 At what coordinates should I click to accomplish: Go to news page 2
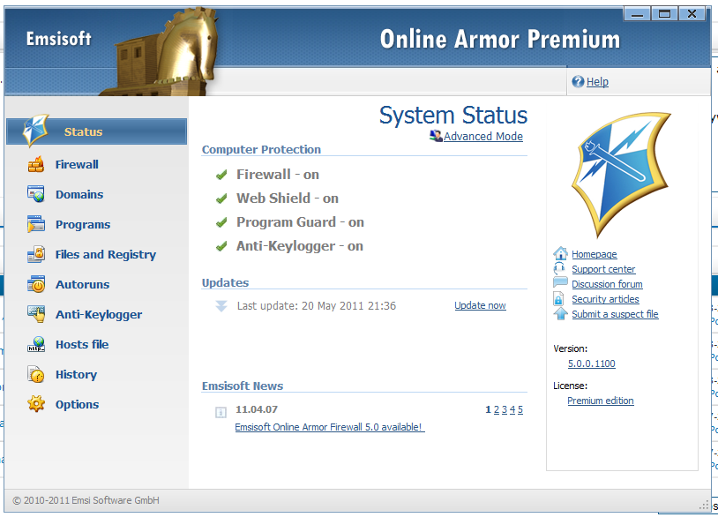pos(497,410)
